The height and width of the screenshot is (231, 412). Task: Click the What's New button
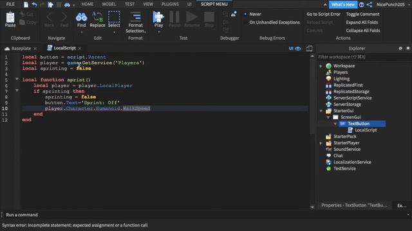click(x=343, y=4)
